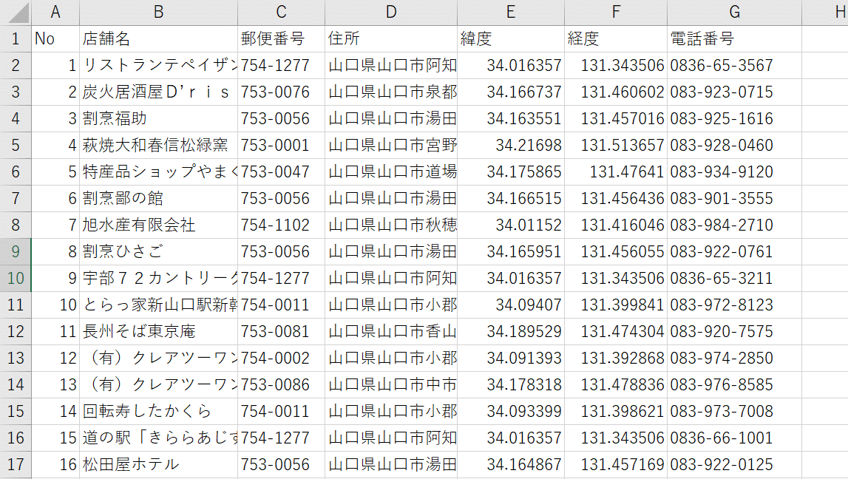The height and width of the screenshot is (479, 848).
Task: Select column E header
Action: (x=511, y=13)
